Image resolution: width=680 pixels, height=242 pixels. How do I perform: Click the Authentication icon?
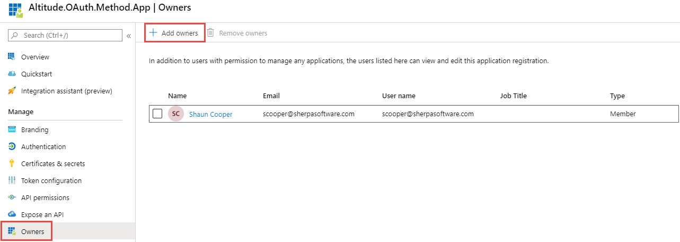[x=12, y=146]
